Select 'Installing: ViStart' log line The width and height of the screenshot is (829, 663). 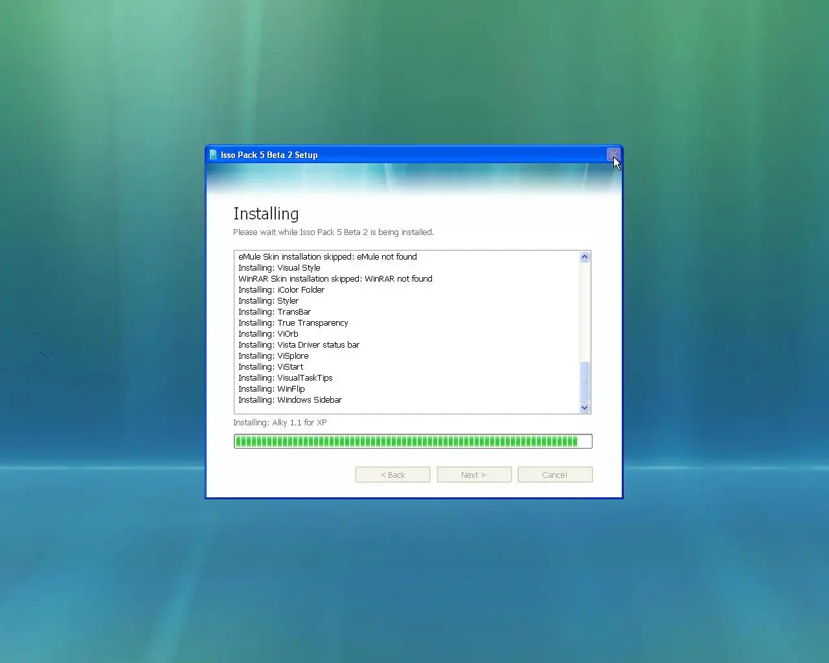[x=271, y=367]
